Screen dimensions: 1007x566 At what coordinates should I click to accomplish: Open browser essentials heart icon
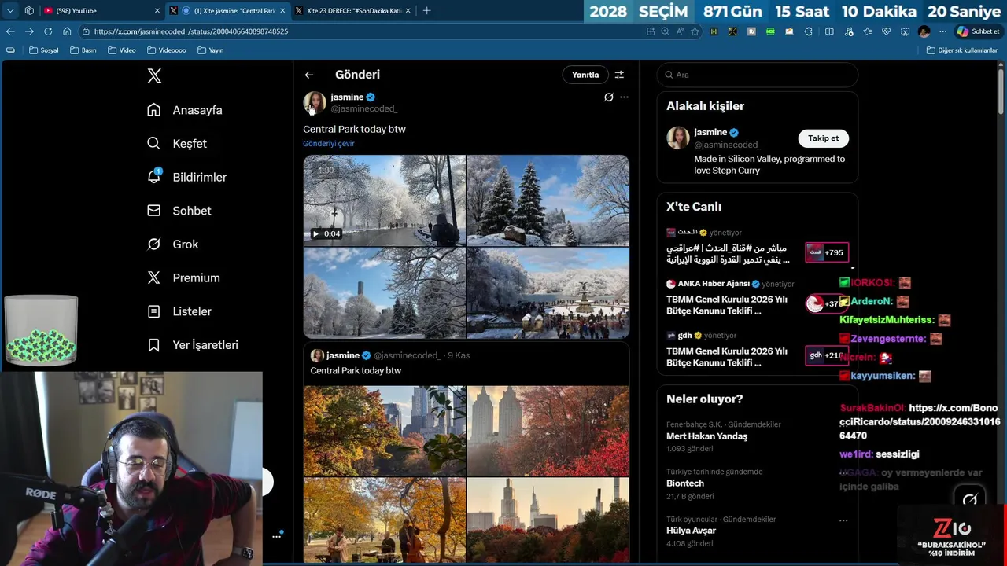tap(886, 31)
